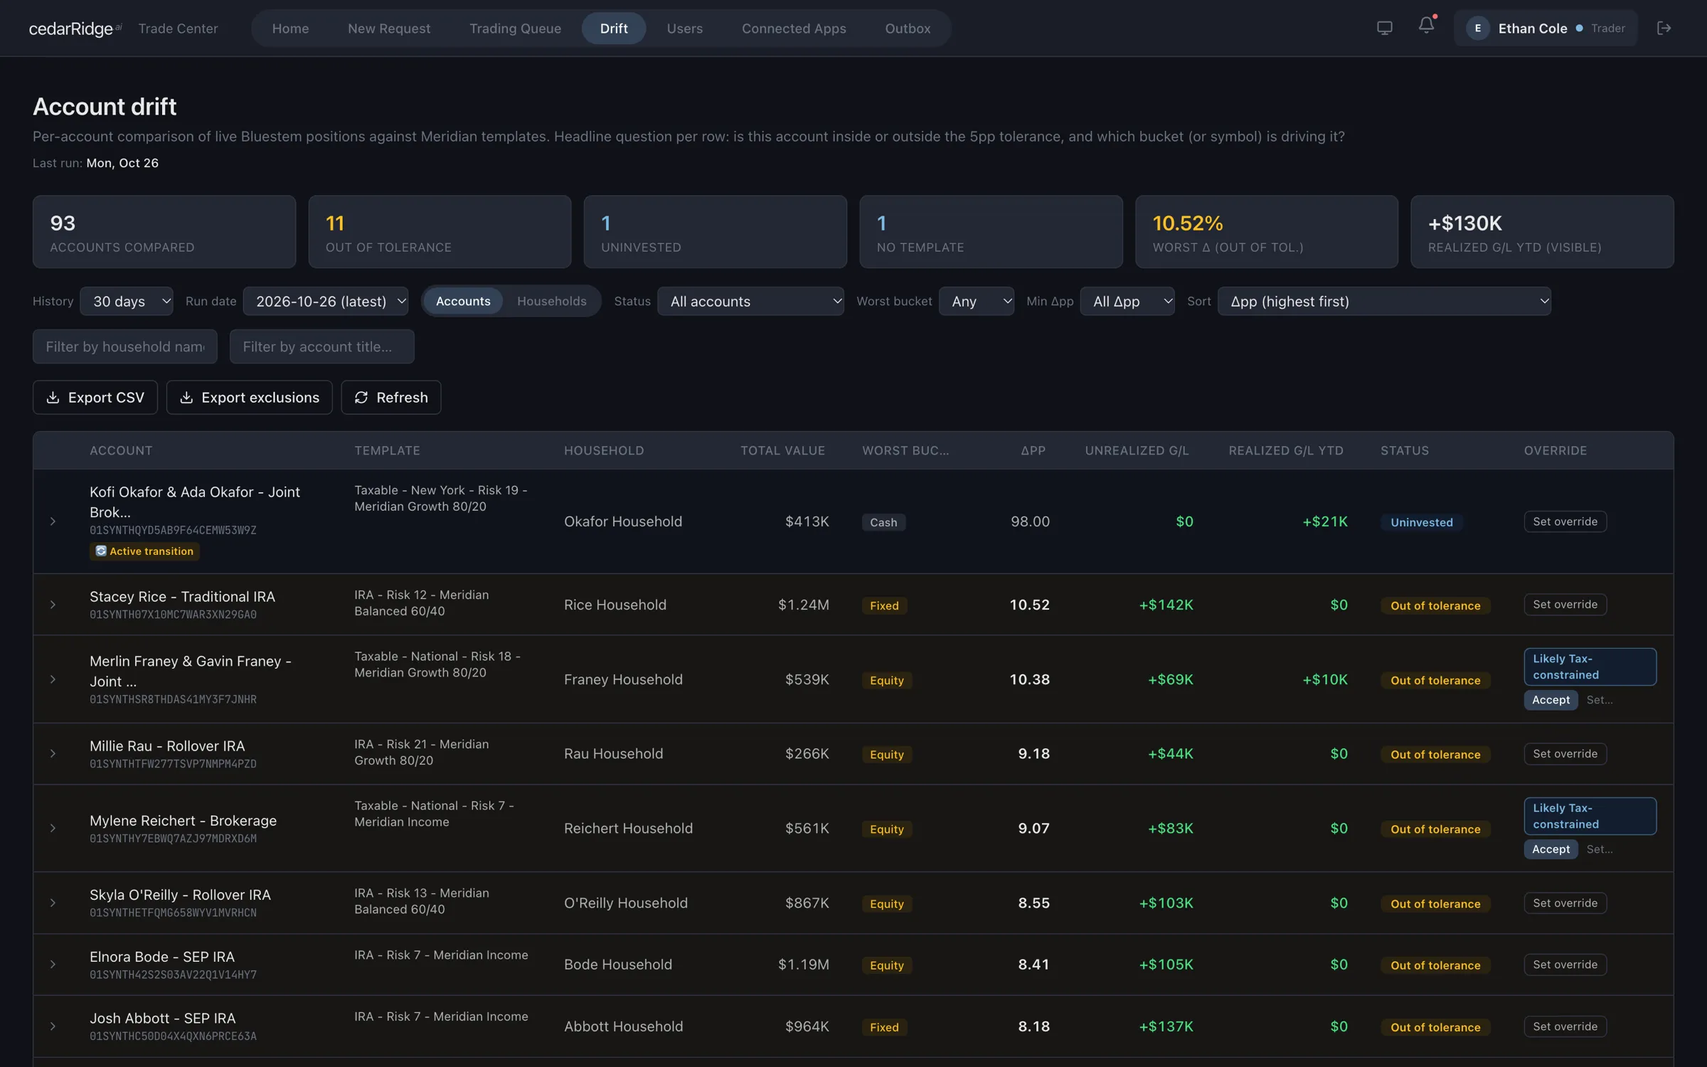Click the monitor display icon

(1384, 28)
